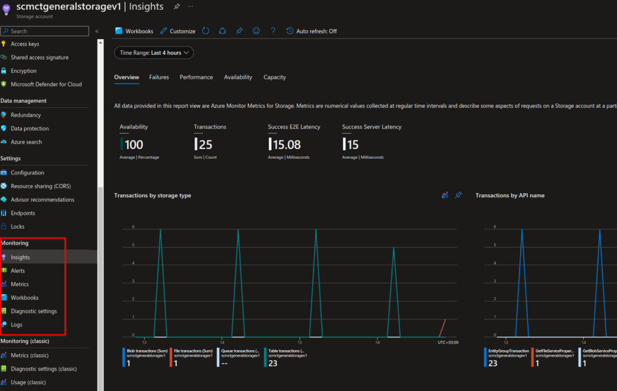Click the Locks padlock icon

4,226
